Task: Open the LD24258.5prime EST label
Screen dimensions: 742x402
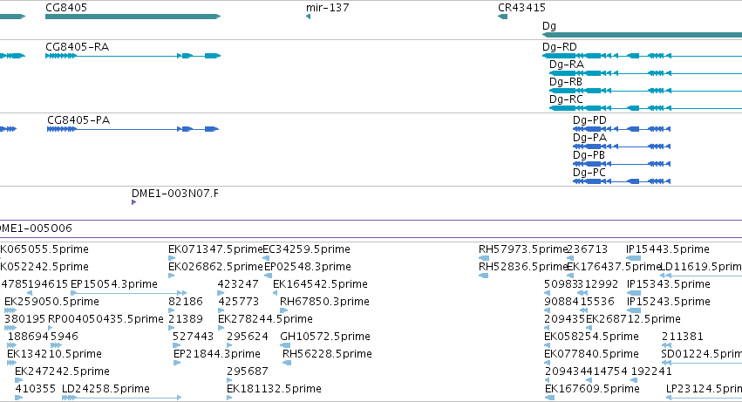Action: (106, 389)
